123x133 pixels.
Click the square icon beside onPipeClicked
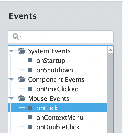click(x=30, y=89)
